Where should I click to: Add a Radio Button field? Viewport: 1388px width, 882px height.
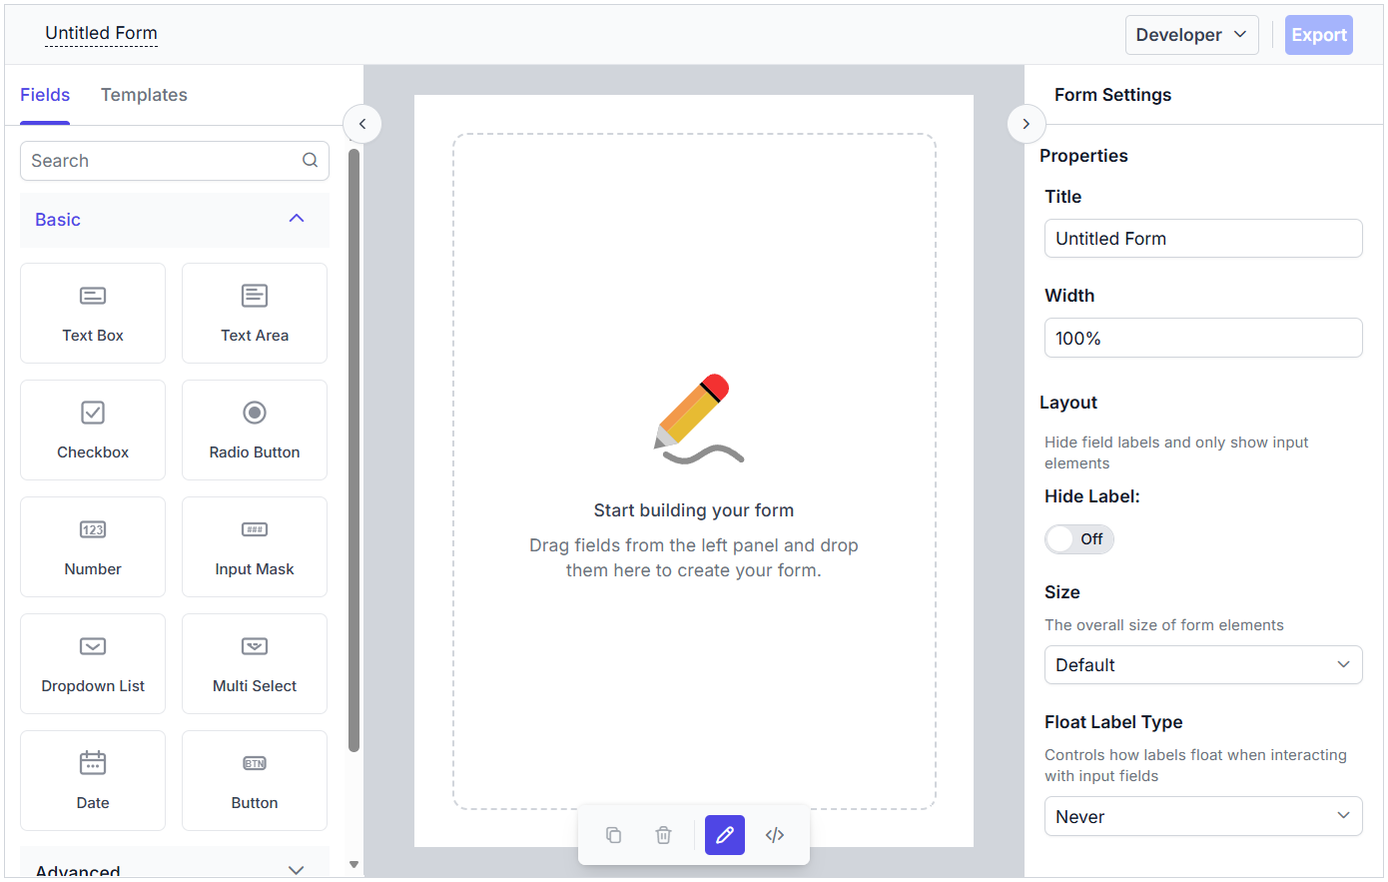point(255,430)
